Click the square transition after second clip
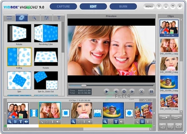This screenshot has height=134, width=187. click(66, 113)
